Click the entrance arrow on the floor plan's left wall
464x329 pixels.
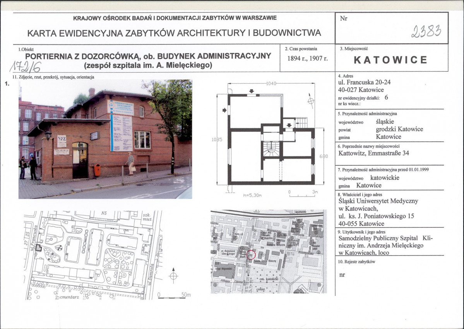224,111
